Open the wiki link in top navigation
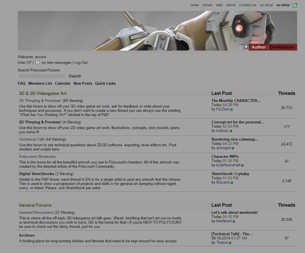Viewport: 305px width, 253px height. [x=219, y=5]
